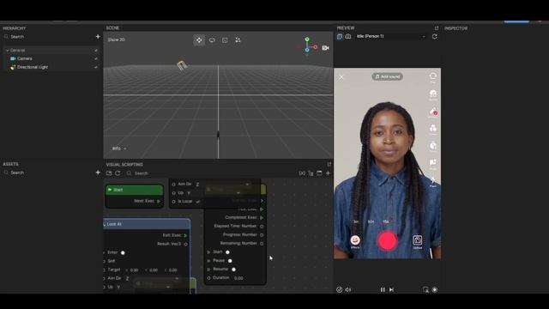The width and height of the screenshot is (549, 309).
Task: Select the 60s duration option
Action: [371, 221]
